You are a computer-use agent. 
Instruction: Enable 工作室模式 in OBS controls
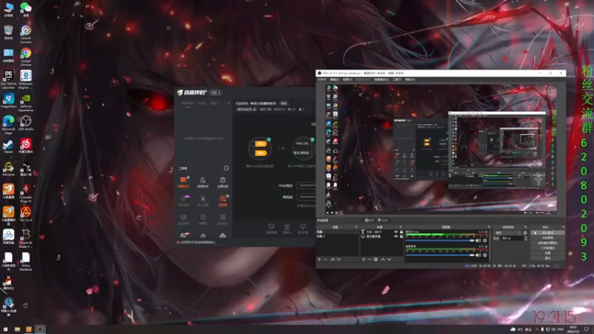[x=548, y=248]
